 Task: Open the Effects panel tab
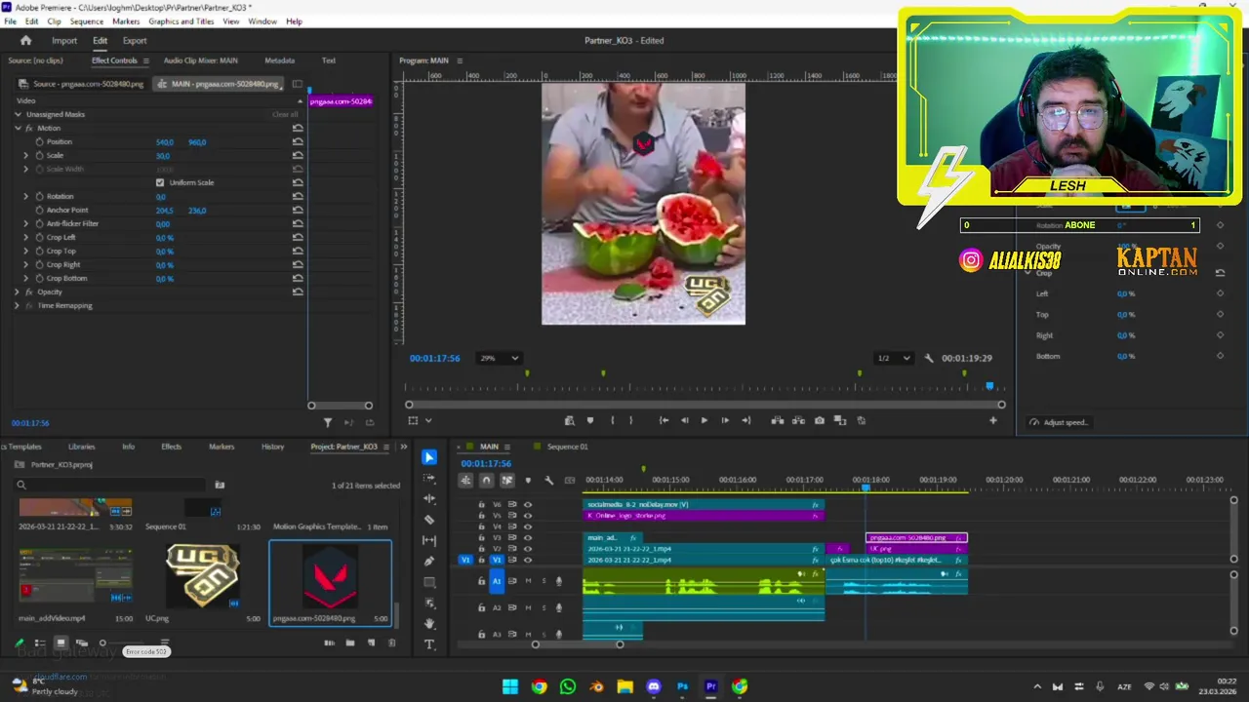[x=171, y=447]
